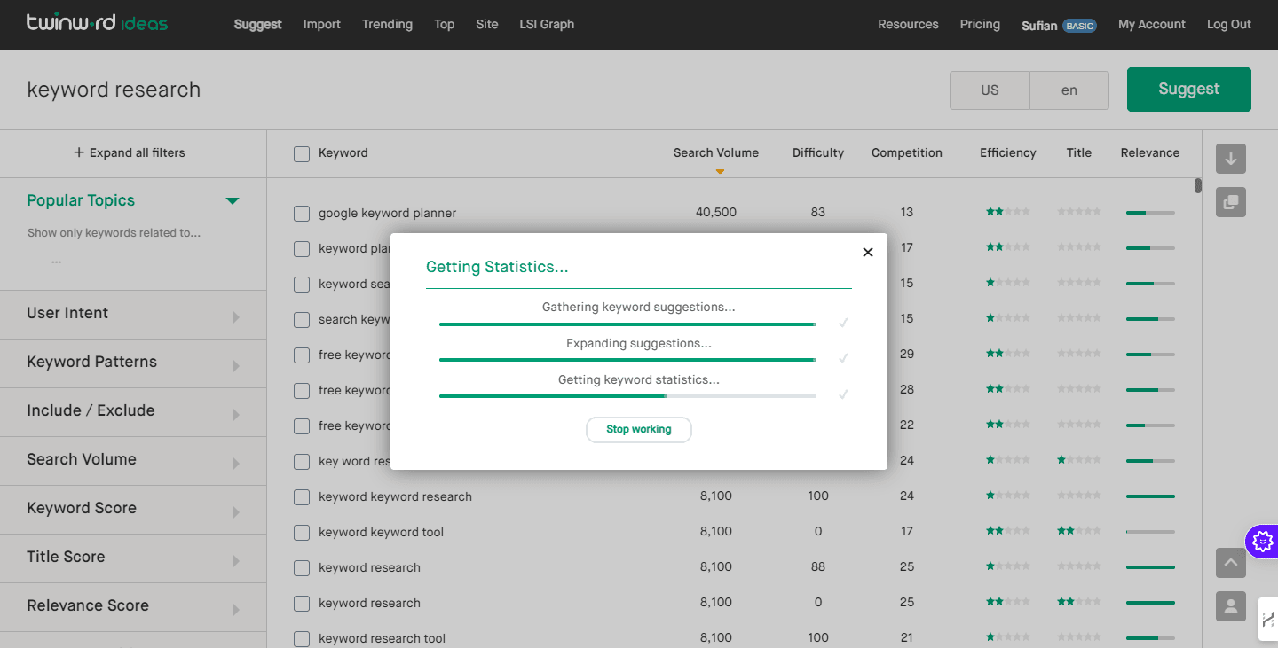Open the Site nav item
This screenshot has height=648, width=1278.
[487, 25]
